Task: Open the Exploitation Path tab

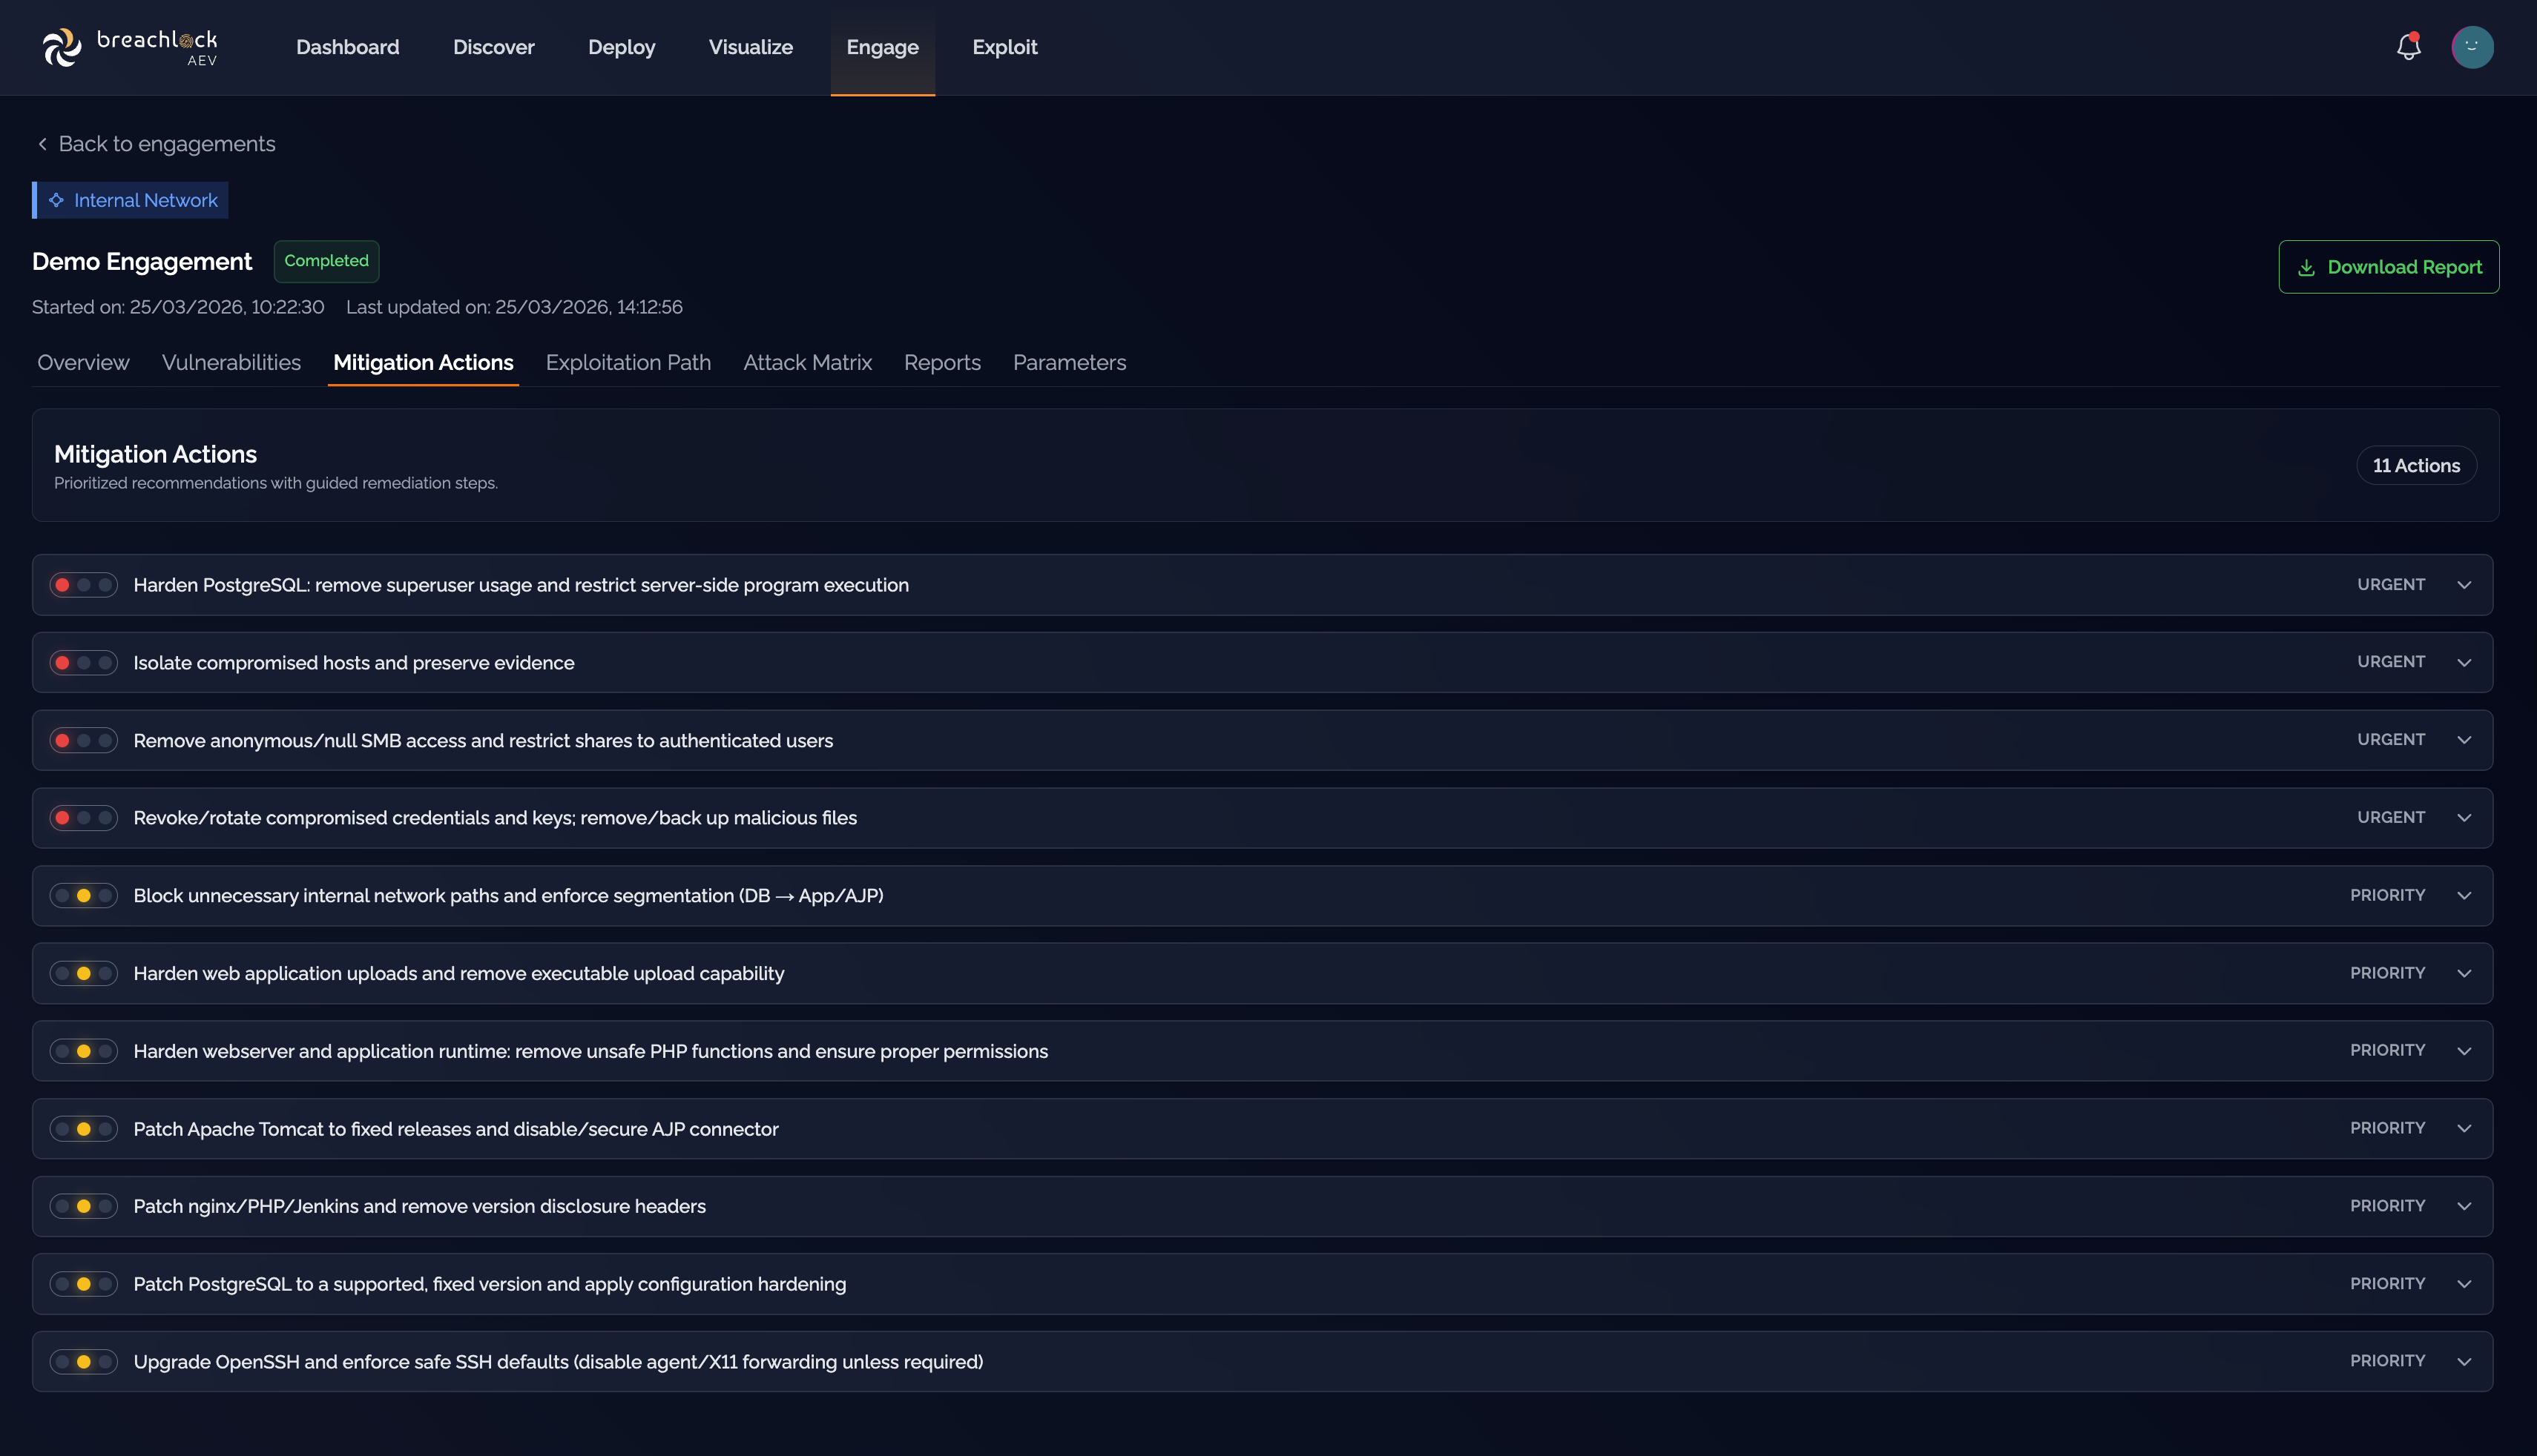Action: pos(628,363)
